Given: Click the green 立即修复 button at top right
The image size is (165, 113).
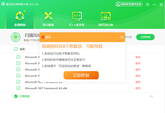Looking at the screenshot, I should tap(145, 37).
